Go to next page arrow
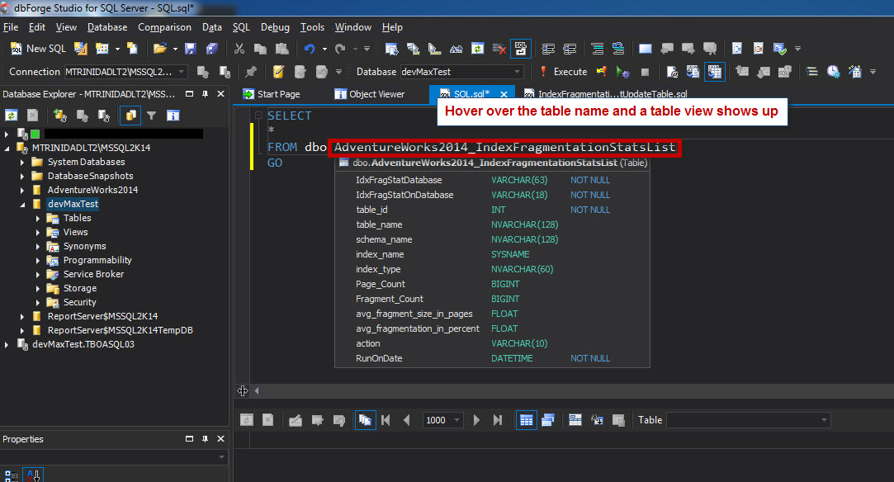Screen dimensions: 894x482 coord(476,420)
